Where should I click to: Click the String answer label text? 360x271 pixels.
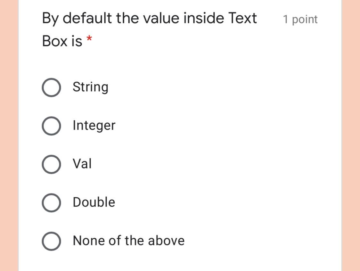tap(90, 87)
